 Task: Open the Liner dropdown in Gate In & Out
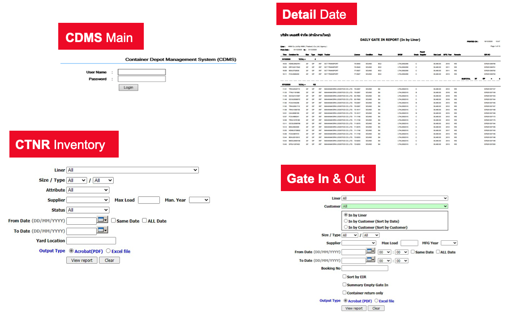(x=395, y=198)
